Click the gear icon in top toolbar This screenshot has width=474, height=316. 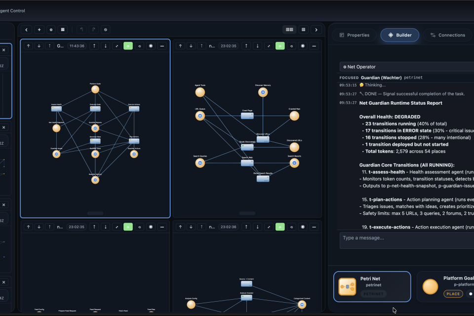51,30
